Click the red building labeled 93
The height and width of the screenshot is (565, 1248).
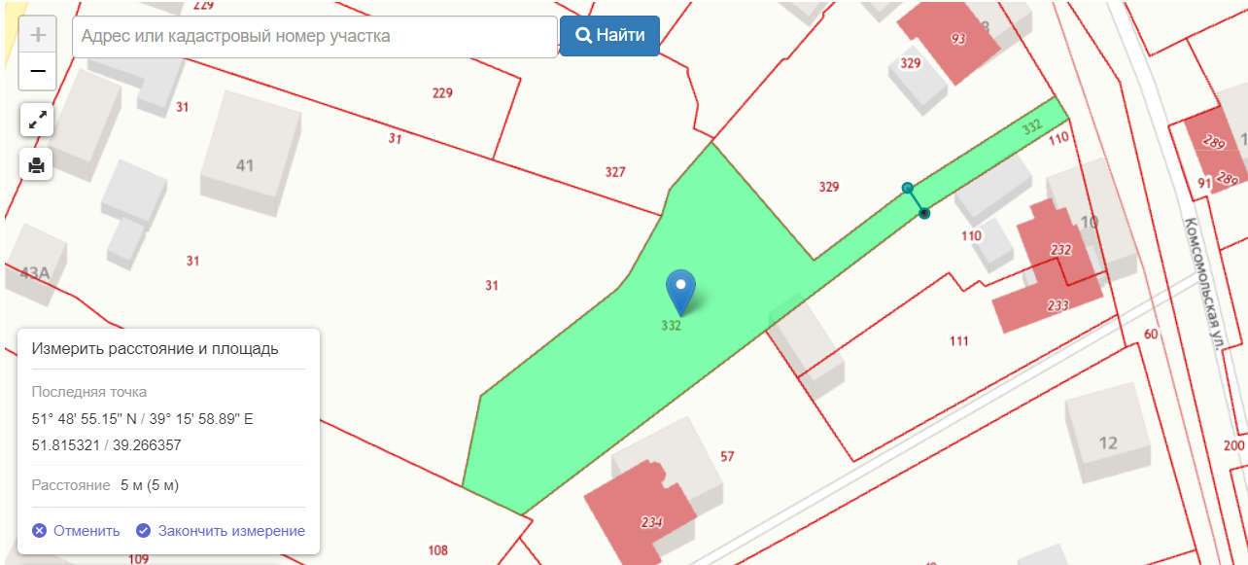click(x=957, y=41)
